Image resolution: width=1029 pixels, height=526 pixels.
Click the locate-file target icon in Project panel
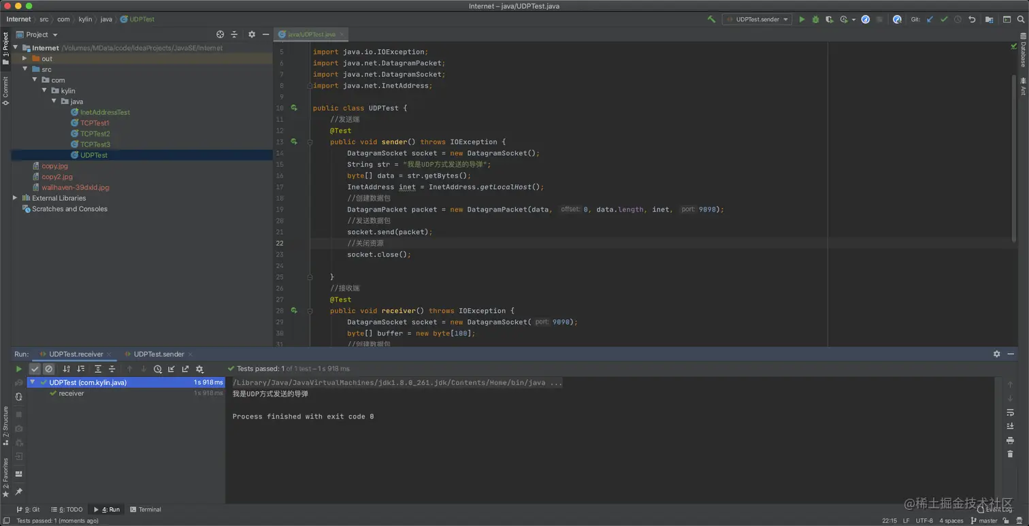220,34
